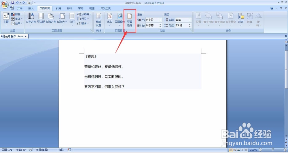The width and height of the screenshot is (288, 153).
Task: Select the 公章制作.docx document tab
Action: pos(14,36)
